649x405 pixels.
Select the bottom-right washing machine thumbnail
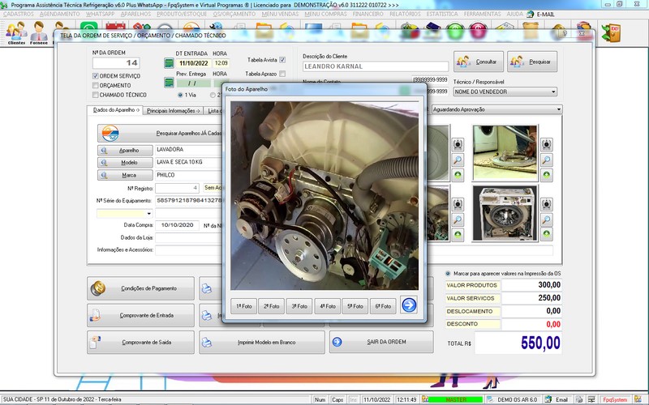point(505,214)
